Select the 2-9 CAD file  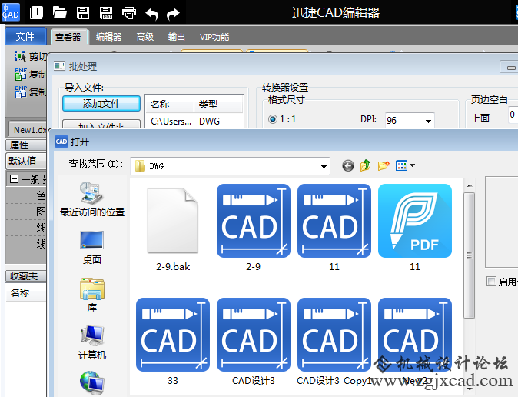point(254,228)
